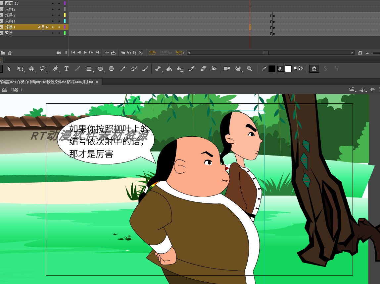Select the Rectangle tool
The width and height of the screenshot is (380, 284).
point(89,69)
